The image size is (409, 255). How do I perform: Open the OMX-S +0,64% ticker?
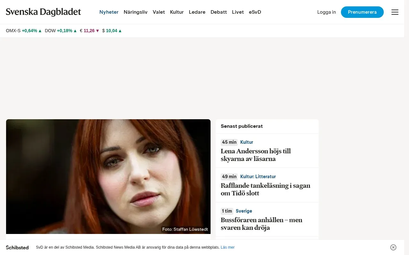click(24, 31)
